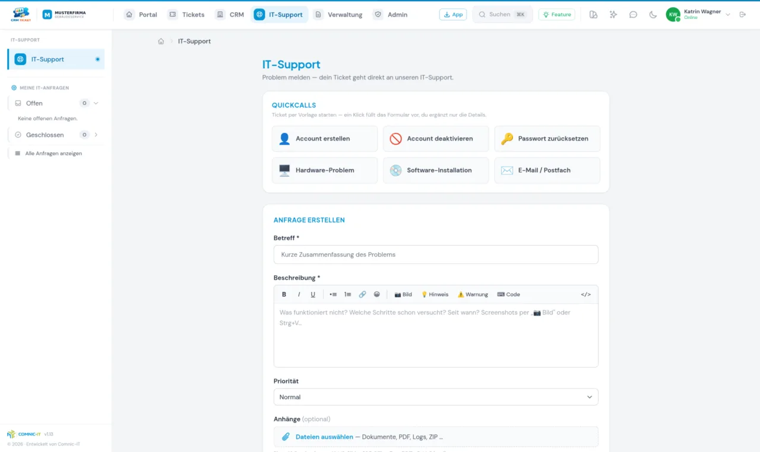Image resolution: width=760 pixels, height=452 pixels.
Task: Open the Katrin Wagner user menu chevron
Action: pos(728,14)
